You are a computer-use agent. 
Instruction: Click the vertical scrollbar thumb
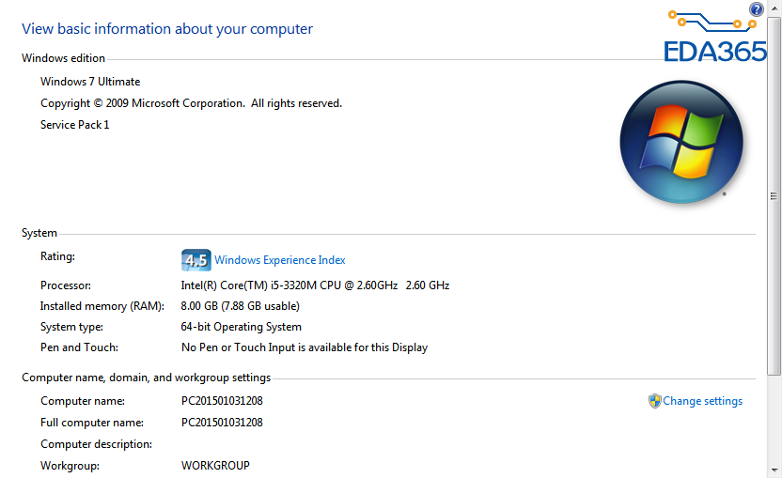coord(774,197)
